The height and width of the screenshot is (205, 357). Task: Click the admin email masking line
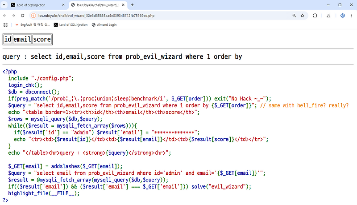[x=107, y=133]
